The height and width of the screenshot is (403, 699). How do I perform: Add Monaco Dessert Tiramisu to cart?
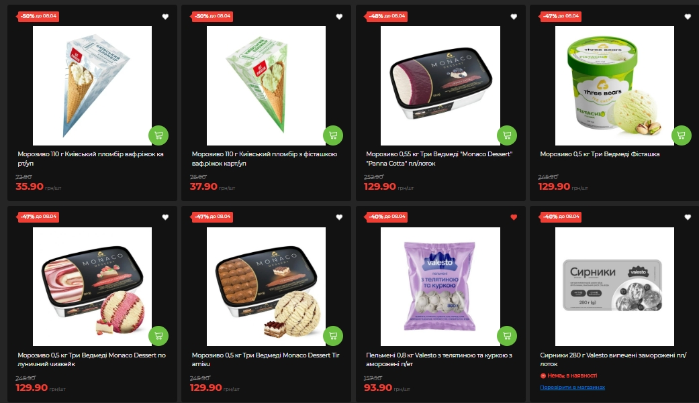coord(332,336)
